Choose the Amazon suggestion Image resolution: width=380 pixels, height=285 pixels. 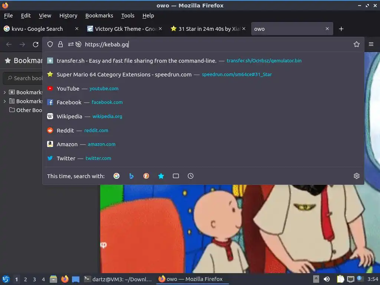[203, 144]
